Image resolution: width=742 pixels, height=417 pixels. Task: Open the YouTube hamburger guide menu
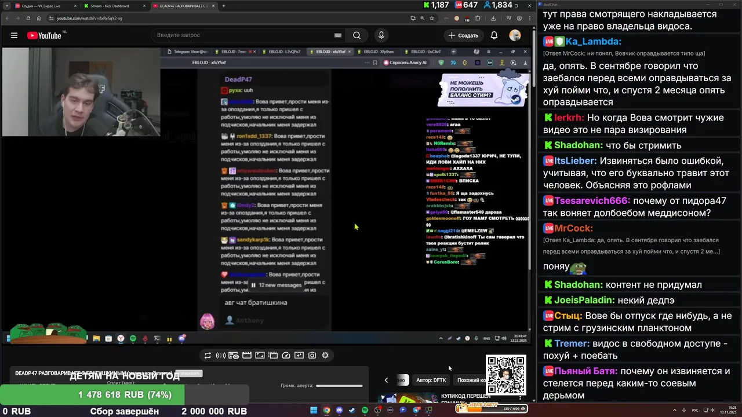[x=14, y=35]
